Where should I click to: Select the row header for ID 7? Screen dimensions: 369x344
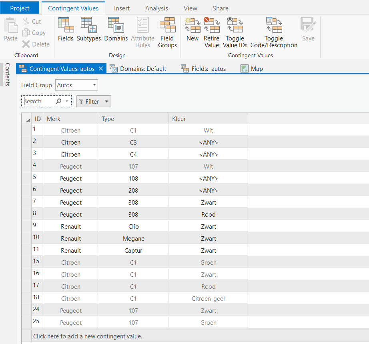pyautogui.click(x=26, y=202)
